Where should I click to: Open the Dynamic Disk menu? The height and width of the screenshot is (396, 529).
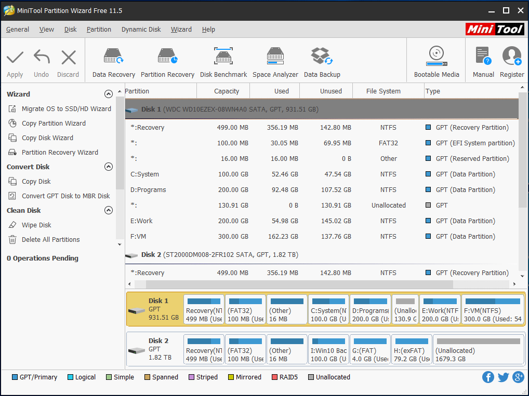coord(141,30)
